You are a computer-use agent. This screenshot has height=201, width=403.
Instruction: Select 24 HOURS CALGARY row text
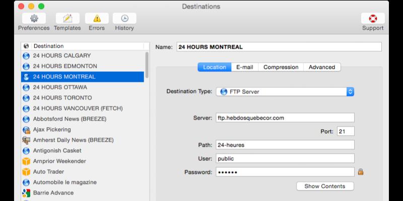pyautogui.click(x=61, y=56)
